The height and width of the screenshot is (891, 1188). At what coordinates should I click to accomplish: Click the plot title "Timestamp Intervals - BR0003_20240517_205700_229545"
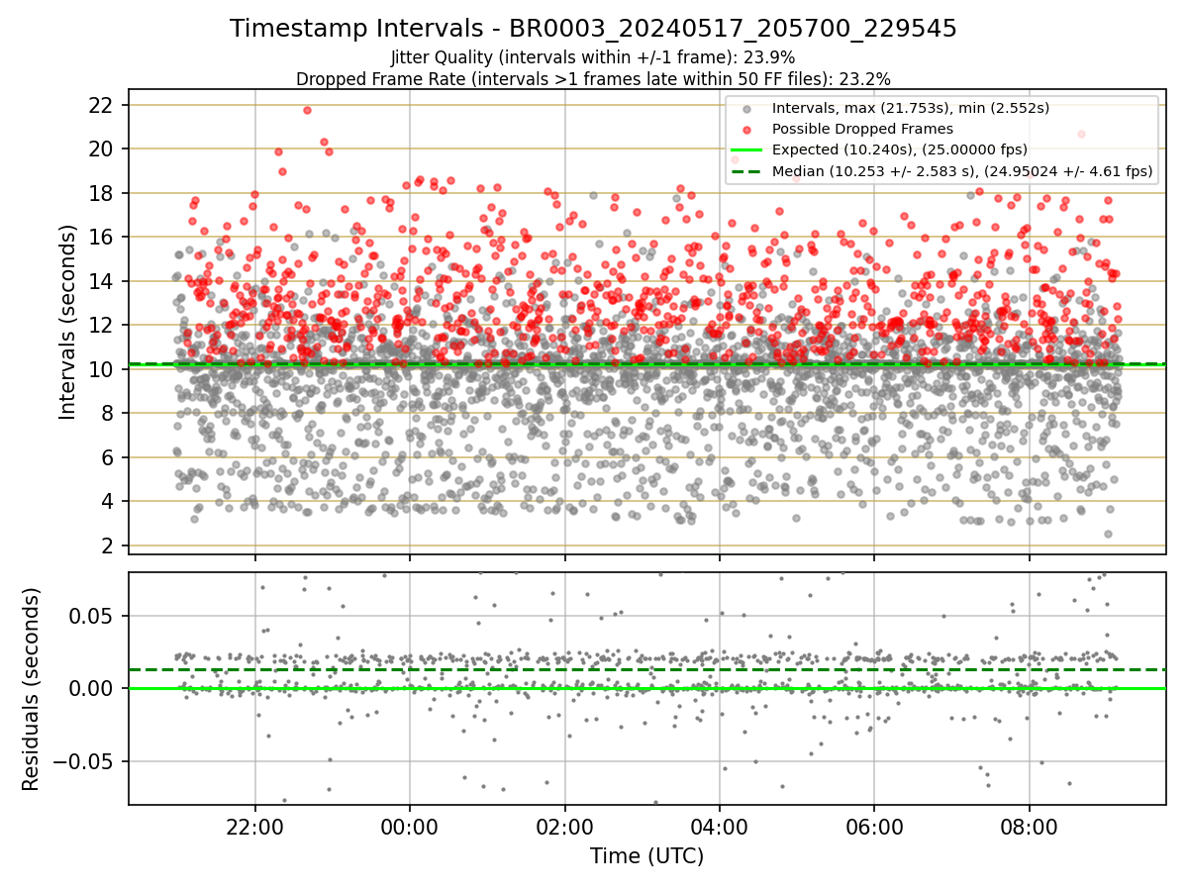[593, 29]
